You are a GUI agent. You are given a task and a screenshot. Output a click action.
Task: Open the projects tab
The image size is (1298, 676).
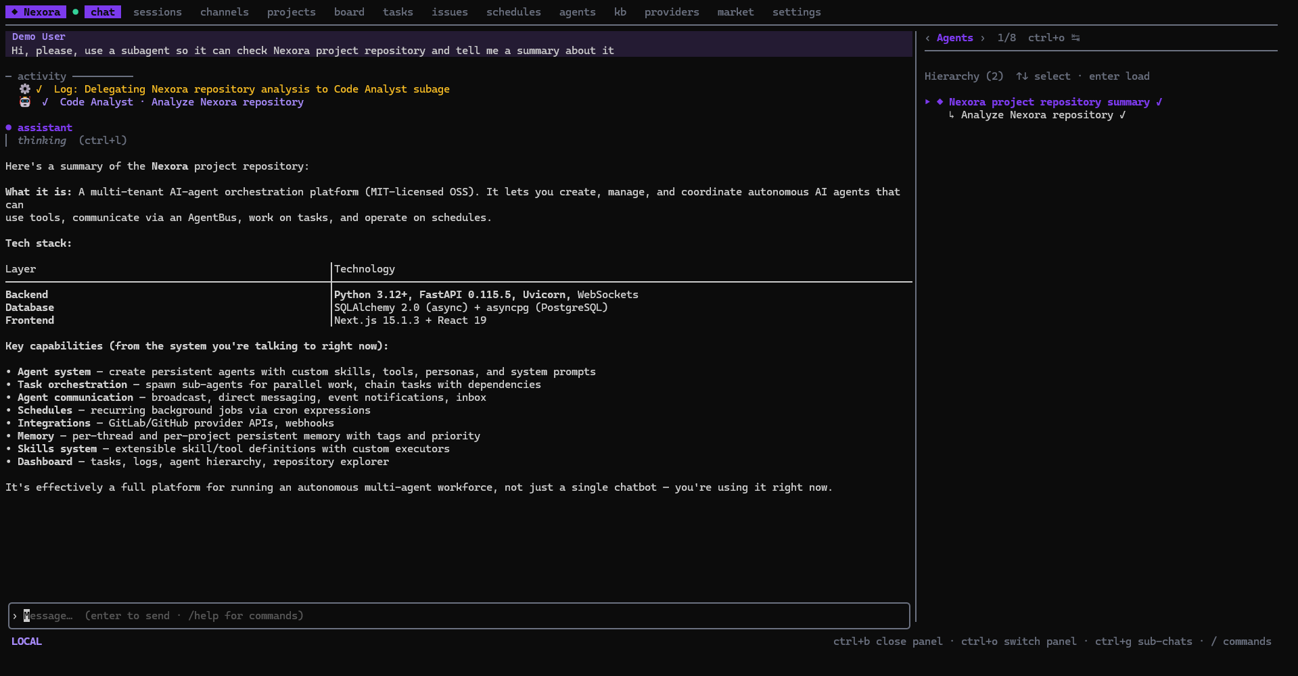click(292, 12)
